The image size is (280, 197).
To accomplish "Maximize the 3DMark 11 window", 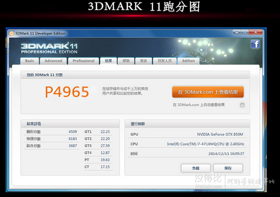I will click(x=245, y=32).
